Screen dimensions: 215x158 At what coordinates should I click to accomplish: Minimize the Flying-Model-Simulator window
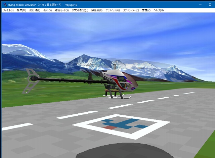coord(200,5)
